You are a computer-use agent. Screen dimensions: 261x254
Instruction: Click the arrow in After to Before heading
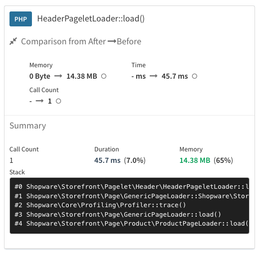tap(112, 41)
